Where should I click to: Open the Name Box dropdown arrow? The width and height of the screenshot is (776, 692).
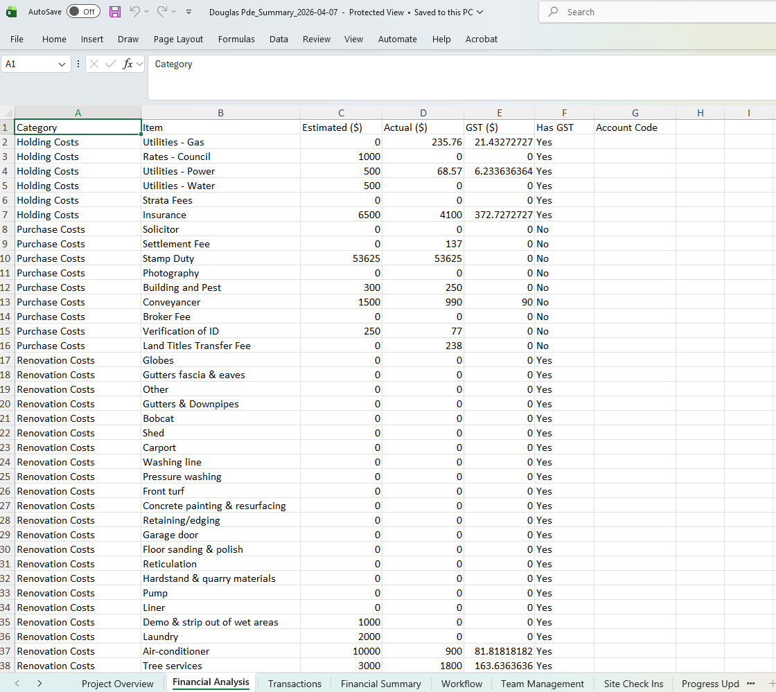click(x=62, y=64)
